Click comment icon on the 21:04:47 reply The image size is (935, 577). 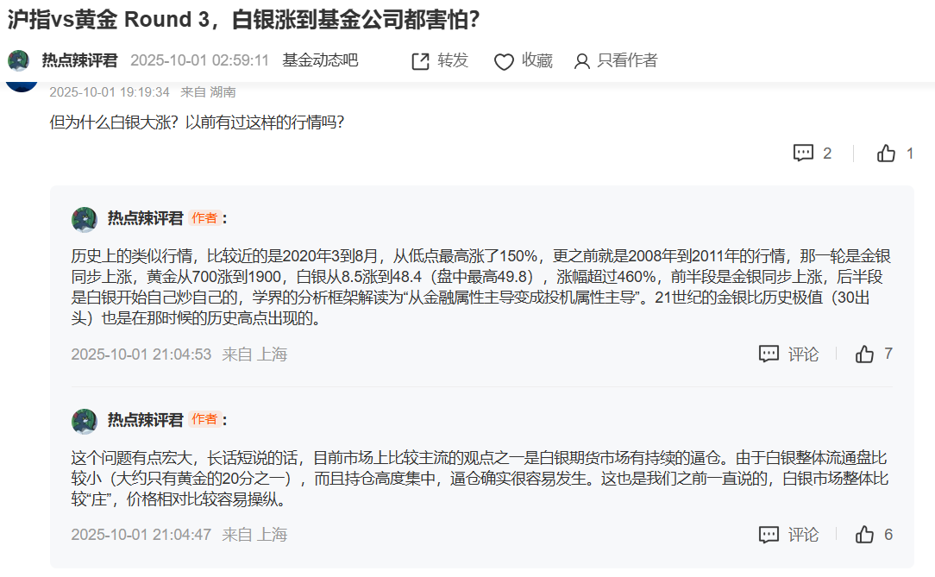coord(769,535)
